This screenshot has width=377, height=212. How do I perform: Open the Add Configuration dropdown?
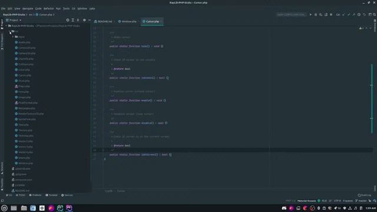292,15
